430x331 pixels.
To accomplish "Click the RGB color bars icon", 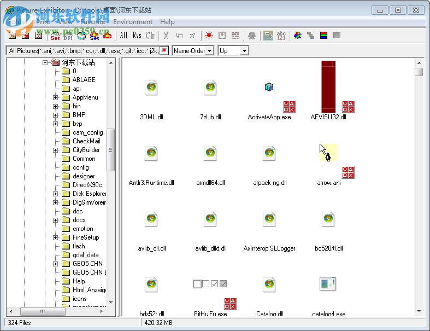I will (x=324, y=35).
